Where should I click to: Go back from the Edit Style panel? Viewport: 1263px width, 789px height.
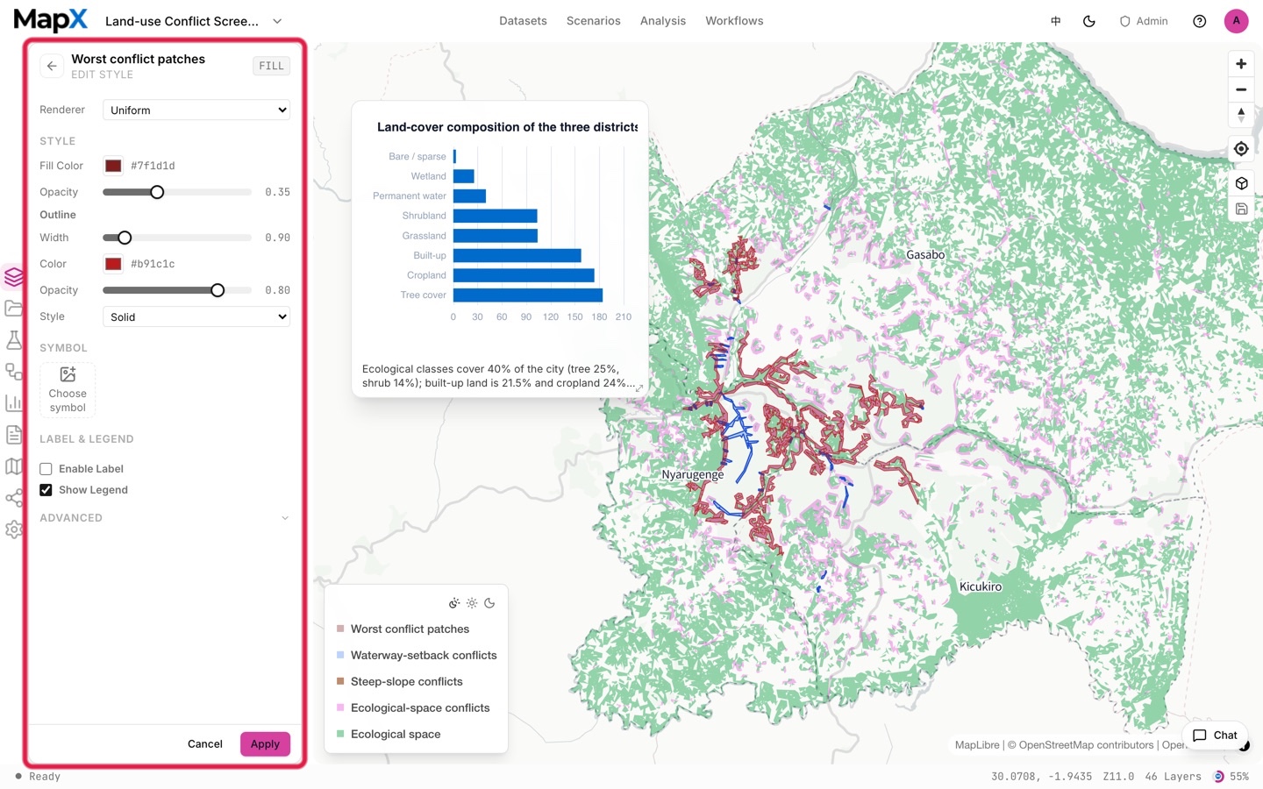(52, 66)
